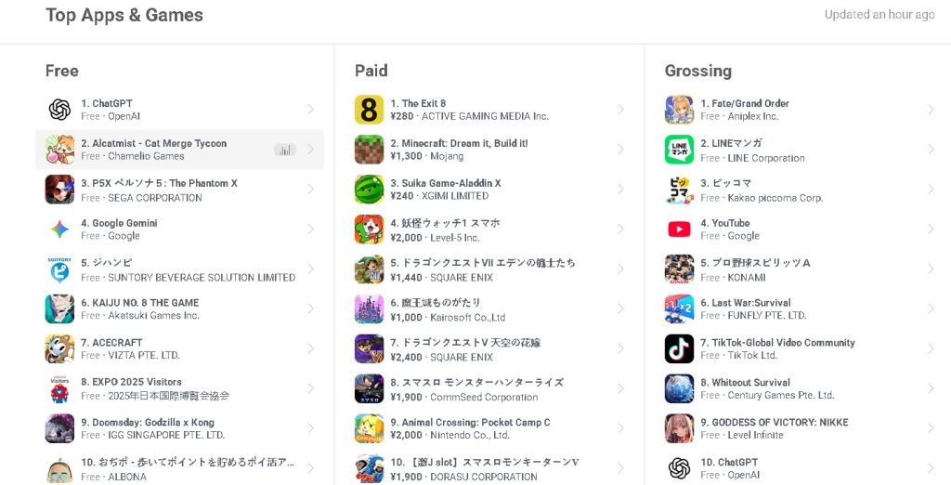Select the TikTok app icon
This screenshot has height=485, width=951.
point(679,348)
